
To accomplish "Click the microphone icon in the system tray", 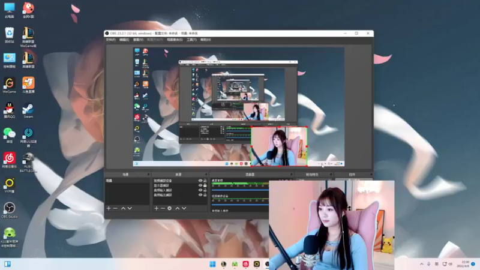I will click(x=428, y=264).
